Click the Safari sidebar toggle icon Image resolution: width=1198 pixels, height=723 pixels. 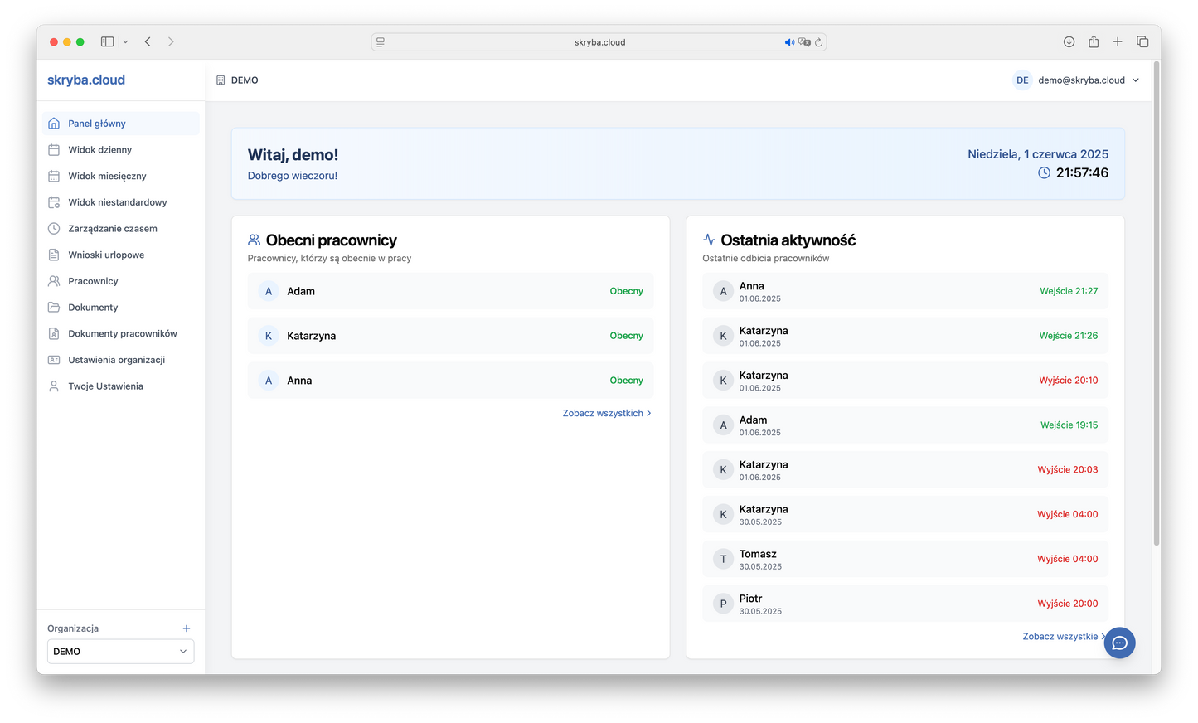click(x=108, y=41)
